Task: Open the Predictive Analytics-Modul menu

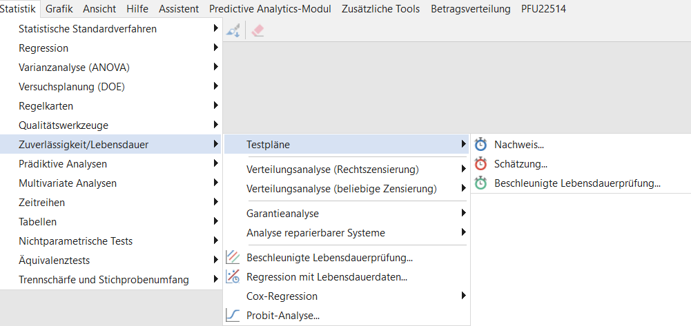Action: tap(270, 9)
